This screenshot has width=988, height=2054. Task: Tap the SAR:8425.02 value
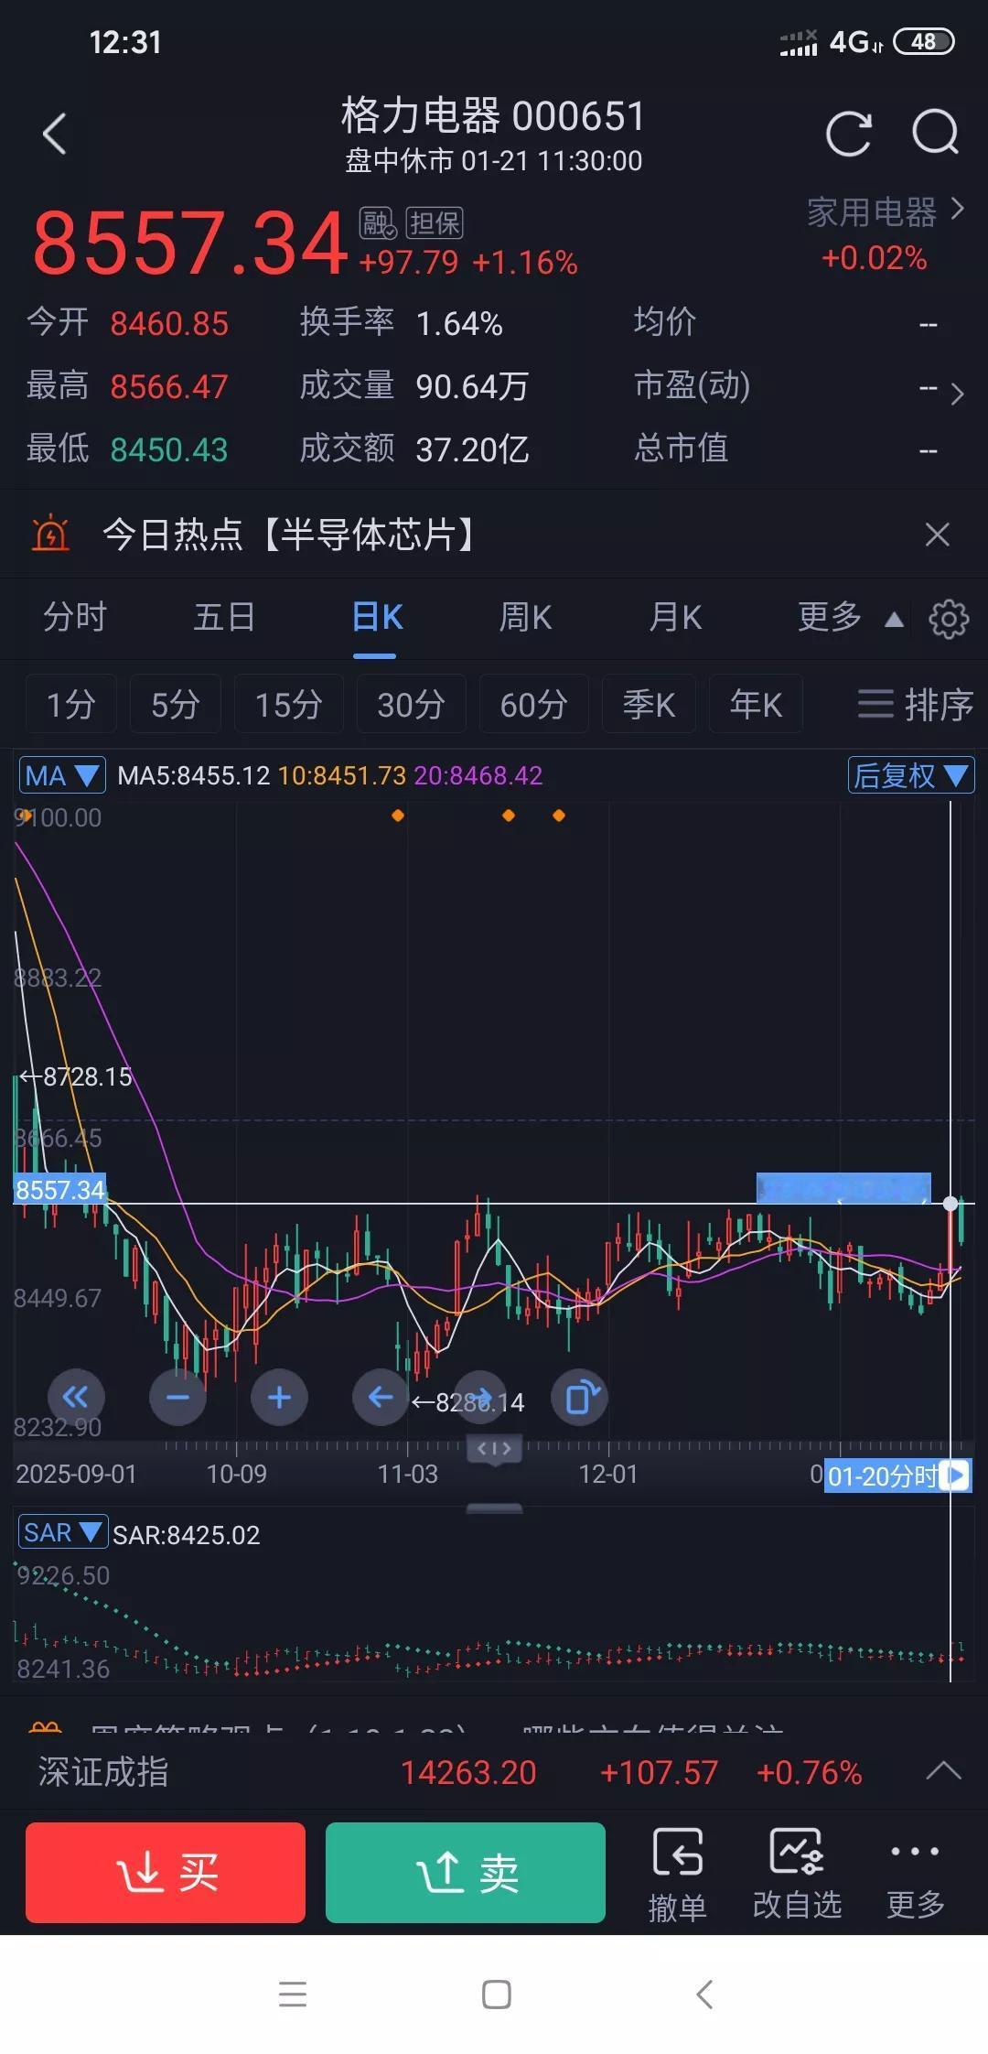click(x=187, y=1535)
